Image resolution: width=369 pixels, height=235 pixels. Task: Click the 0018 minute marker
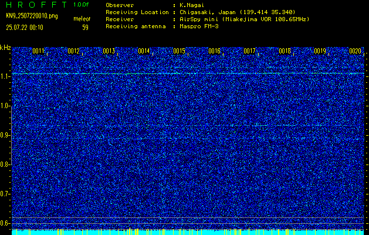[x=285, y=51]
